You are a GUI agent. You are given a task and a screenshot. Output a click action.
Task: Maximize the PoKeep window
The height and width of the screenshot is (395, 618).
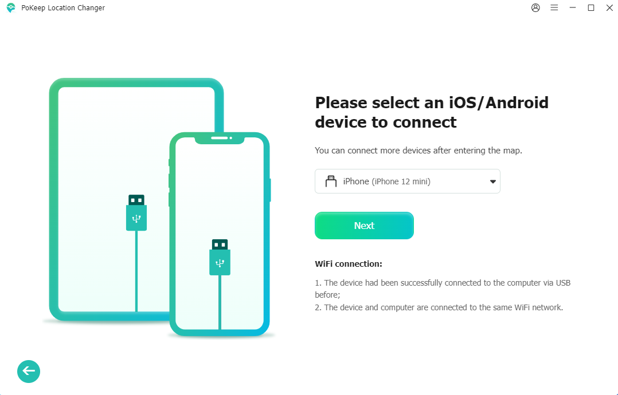click(591, 8)
